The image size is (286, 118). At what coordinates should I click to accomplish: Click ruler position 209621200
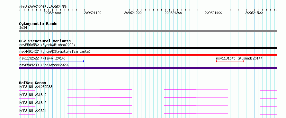(x=133, y=13)
